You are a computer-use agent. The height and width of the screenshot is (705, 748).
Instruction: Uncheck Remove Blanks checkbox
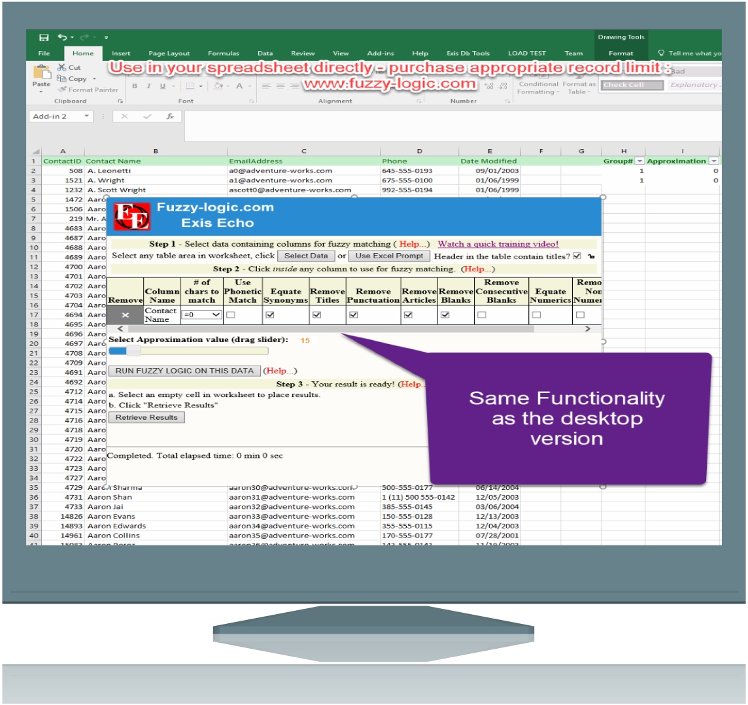[x=445, y=315]
